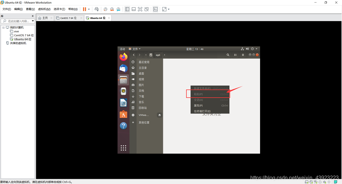Open the 文件(F) menu in VMware
This screenshot has height=184, width=342.
point(7,9)
